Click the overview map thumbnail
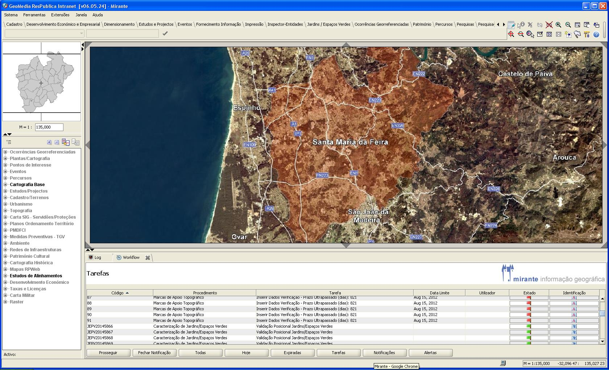Image resolution: width=609 pixels, height=370 pixels. click(x=41, y=81)
